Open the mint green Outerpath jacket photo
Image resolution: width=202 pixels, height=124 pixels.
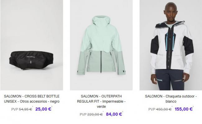tap(101, 45)
